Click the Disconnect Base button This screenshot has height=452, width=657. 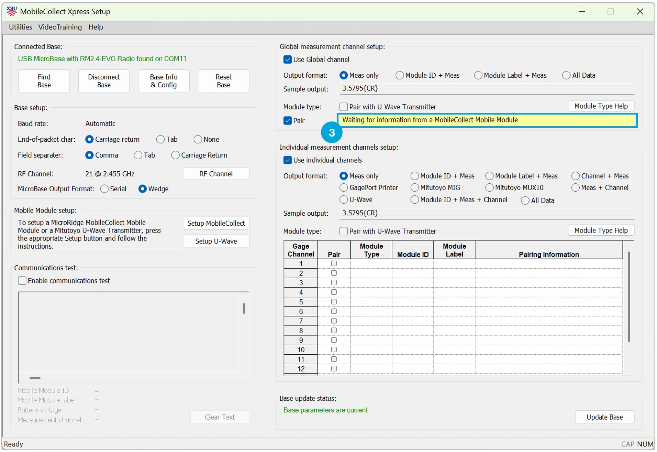click(104, 81)
